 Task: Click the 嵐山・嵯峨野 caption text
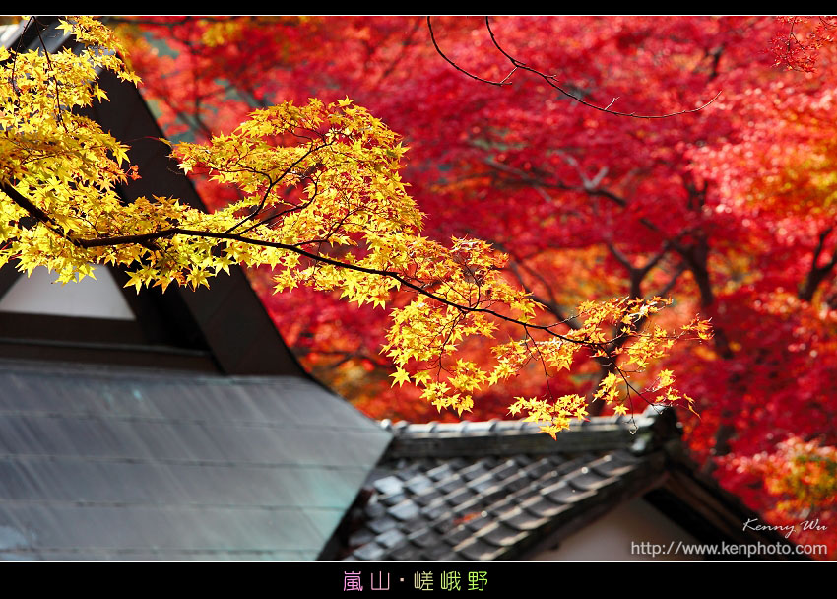416,581
